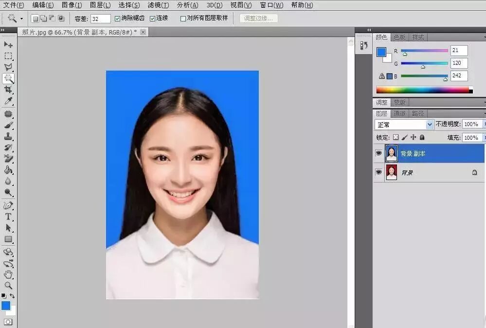Collapse the right panels double-arrow
This screenshot has height=328, width=486.
(x=369, y=30)
